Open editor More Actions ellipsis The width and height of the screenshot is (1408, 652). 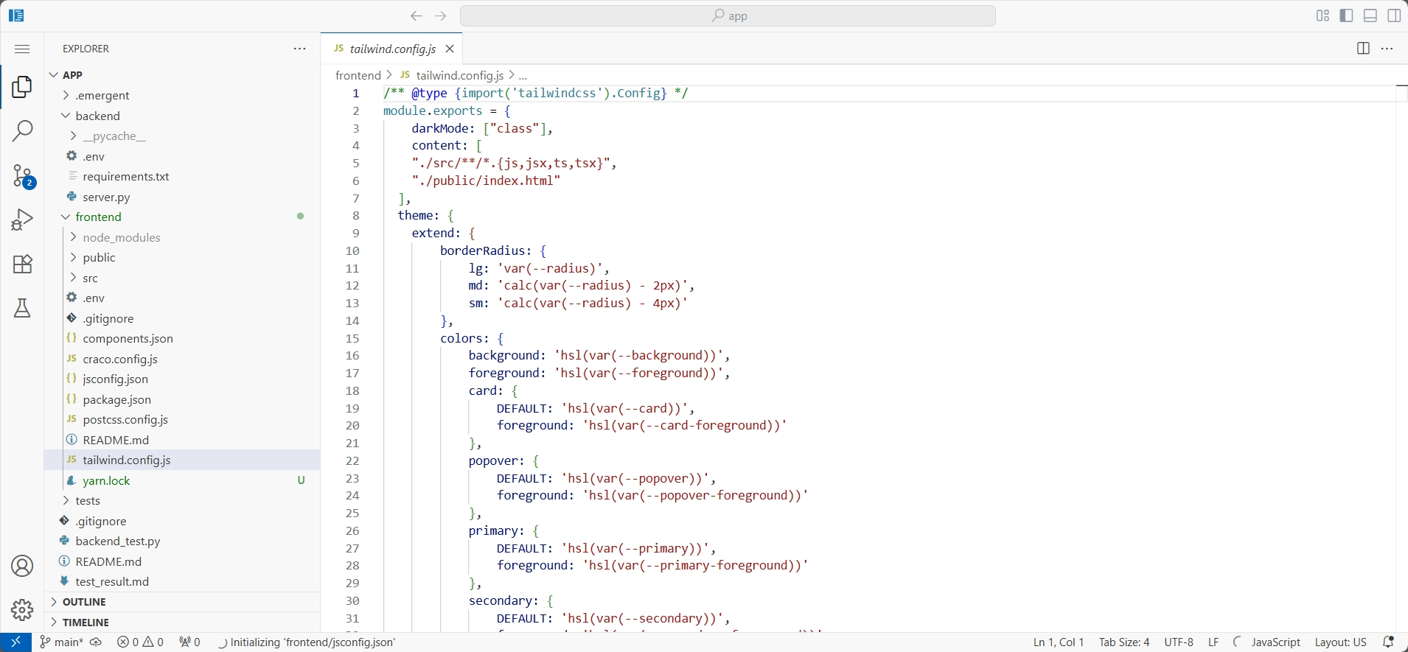[x=1387, y=49]
